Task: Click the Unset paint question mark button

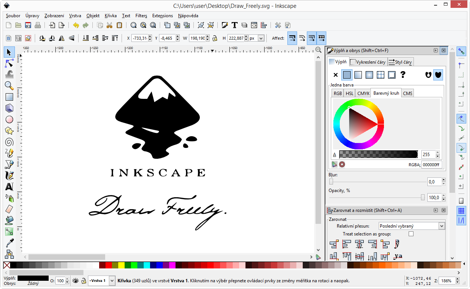Action: 403,75
